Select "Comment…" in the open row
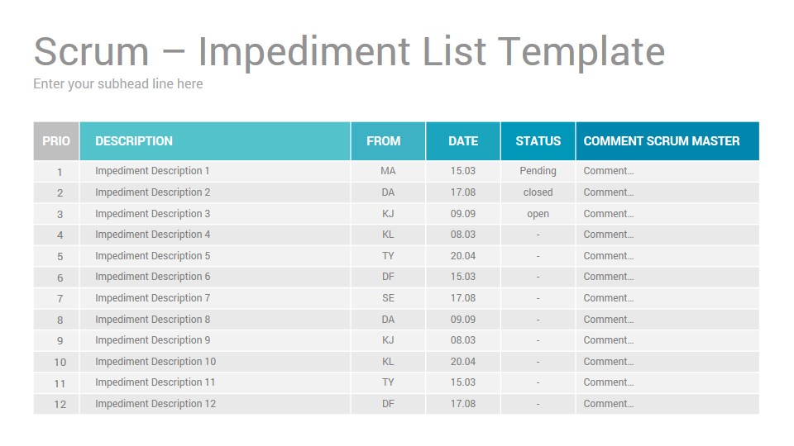The image size is (794, 446). click(x=608, y=213)
